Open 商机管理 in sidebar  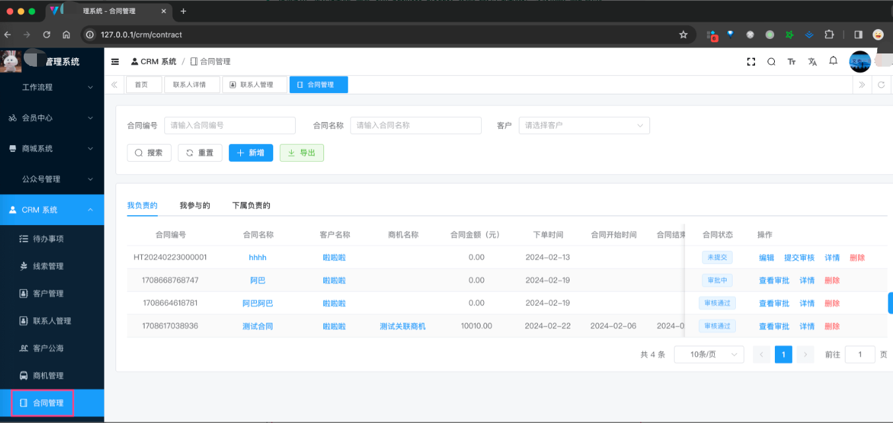click(52, 375)
